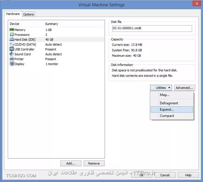Click the Display monitor icon
203x182 pixels.
(x=12, y=64)
